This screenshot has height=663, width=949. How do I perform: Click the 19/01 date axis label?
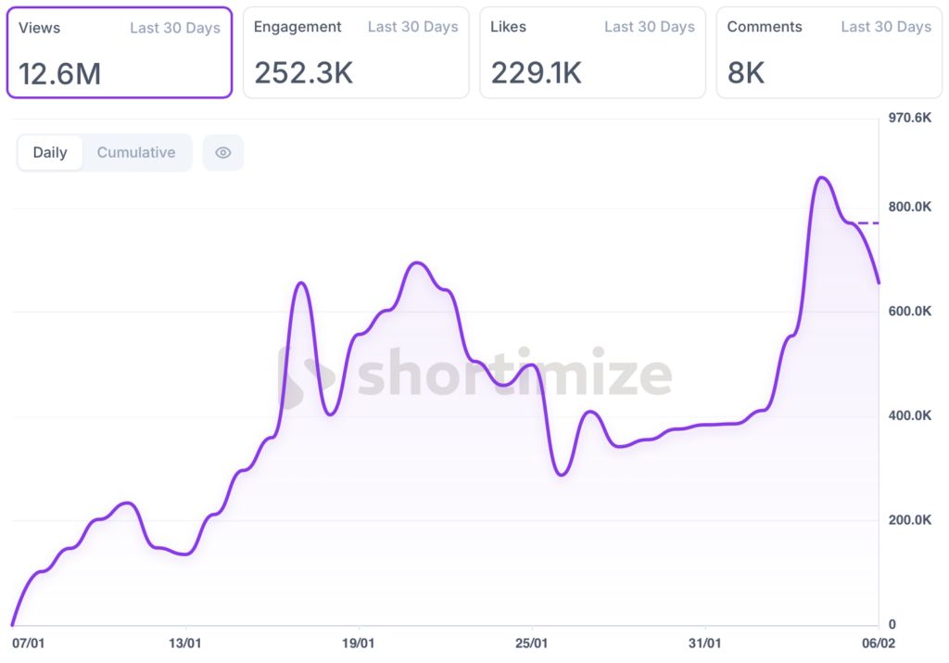pos(359,642)
